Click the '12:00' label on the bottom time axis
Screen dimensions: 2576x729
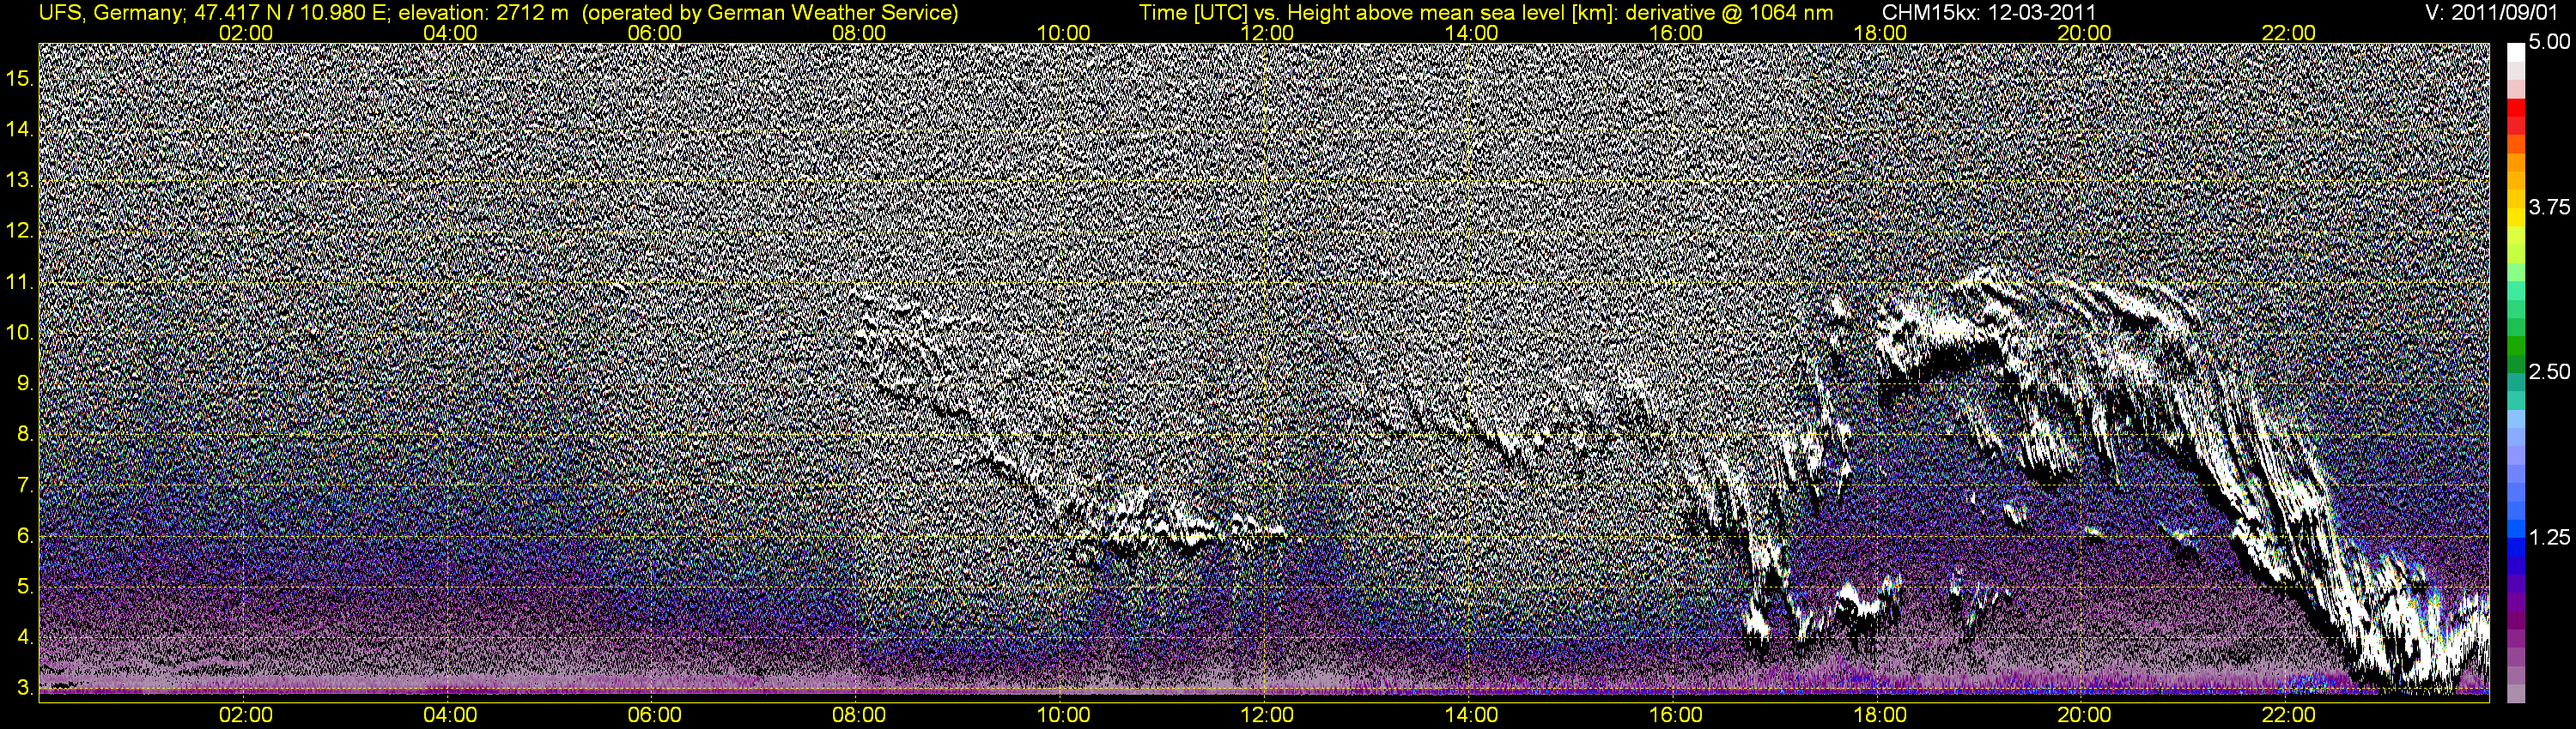(x=1267, y=715)
